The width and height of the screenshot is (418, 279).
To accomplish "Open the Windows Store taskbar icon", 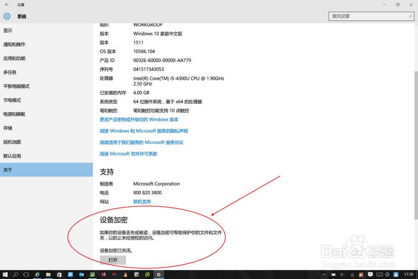I will 59,274.
